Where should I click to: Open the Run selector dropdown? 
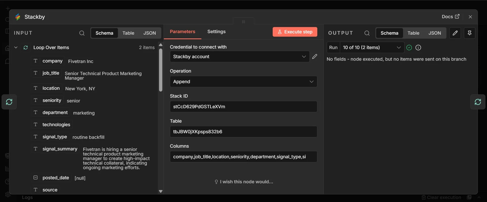[372, 48]
